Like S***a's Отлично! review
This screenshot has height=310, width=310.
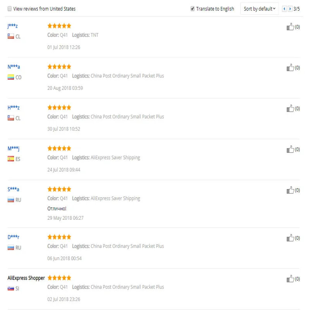[290, 190]
